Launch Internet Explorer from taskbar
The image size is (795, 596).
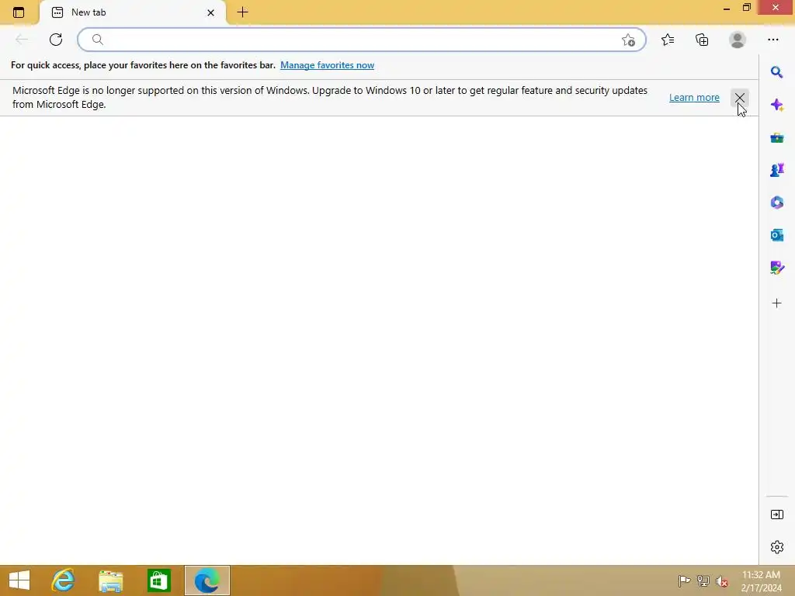64,580
